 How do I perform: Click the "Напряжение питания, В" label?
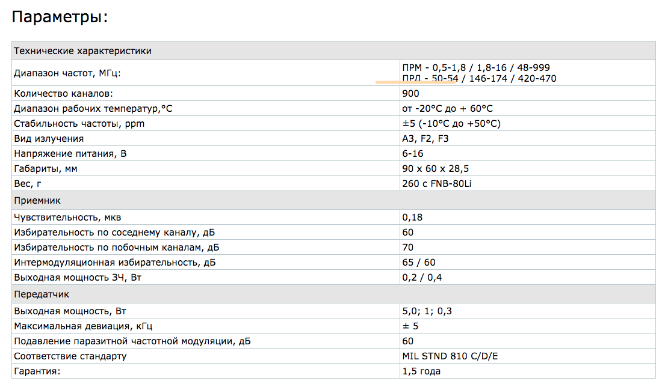[x=70, y=154]
